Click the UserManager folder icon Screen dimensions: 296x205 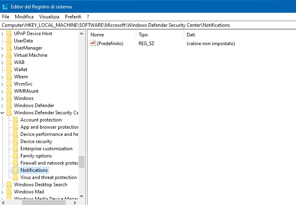[9, 48]
